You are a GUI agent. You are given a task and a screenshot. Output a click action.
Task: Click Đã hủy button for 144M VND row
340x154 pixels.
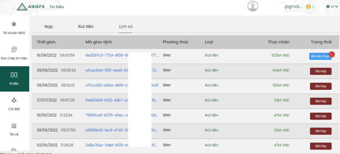pos(321,71)
